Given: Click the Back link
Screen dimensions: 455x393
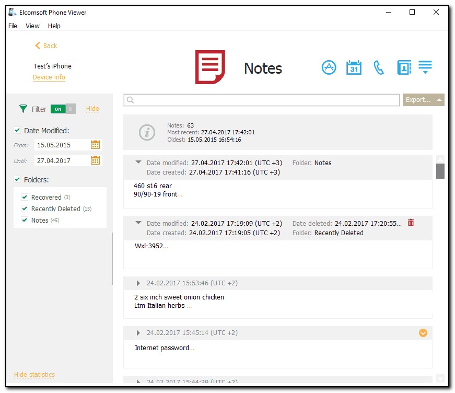Looking at the screenshot, I should click(x=46, y=45).
